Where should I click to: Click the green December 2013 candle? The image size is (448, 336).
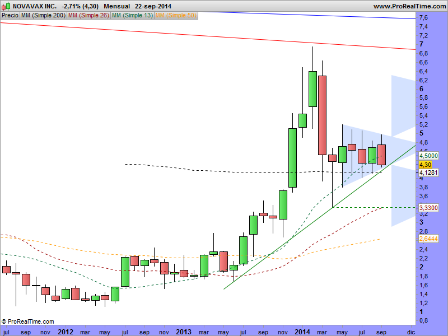tap(292, 158)
